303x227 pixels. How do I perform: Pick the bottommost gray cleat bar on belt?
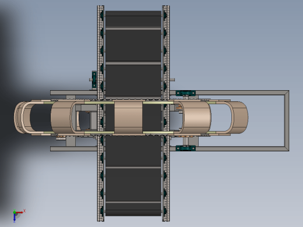tap(133, 202)
